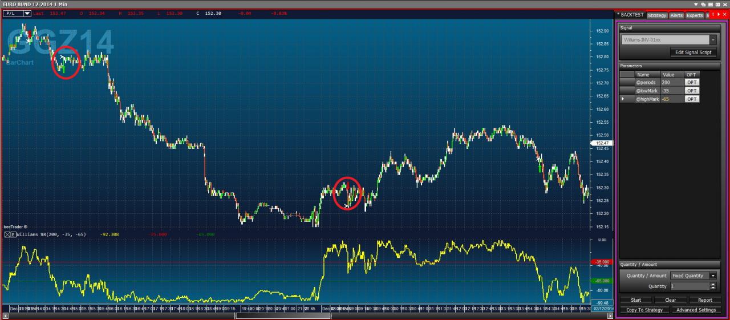
Task: Toggle OPT for the @highMark parameter
Action: (x=691, y=99)
